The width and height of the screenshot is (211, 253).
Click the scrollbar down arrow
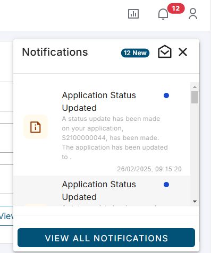coord(195,202)
